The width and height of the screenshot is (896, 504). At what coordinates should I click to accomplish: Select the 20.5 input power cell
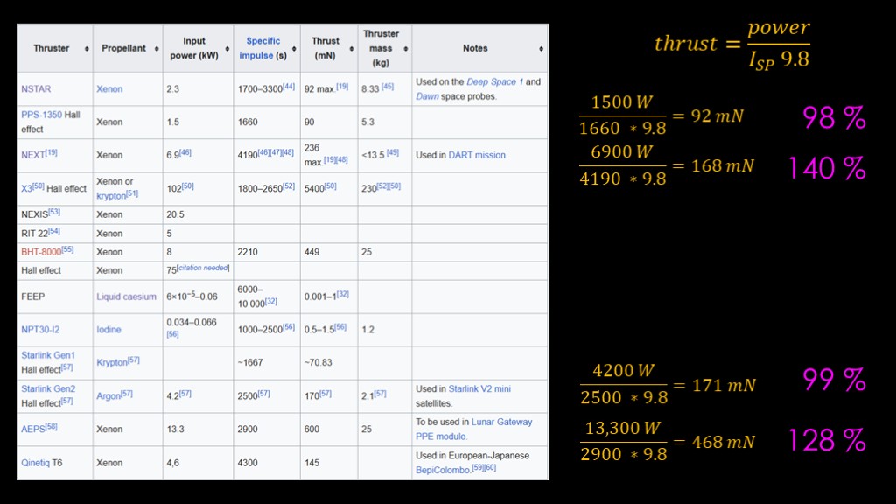198,215
